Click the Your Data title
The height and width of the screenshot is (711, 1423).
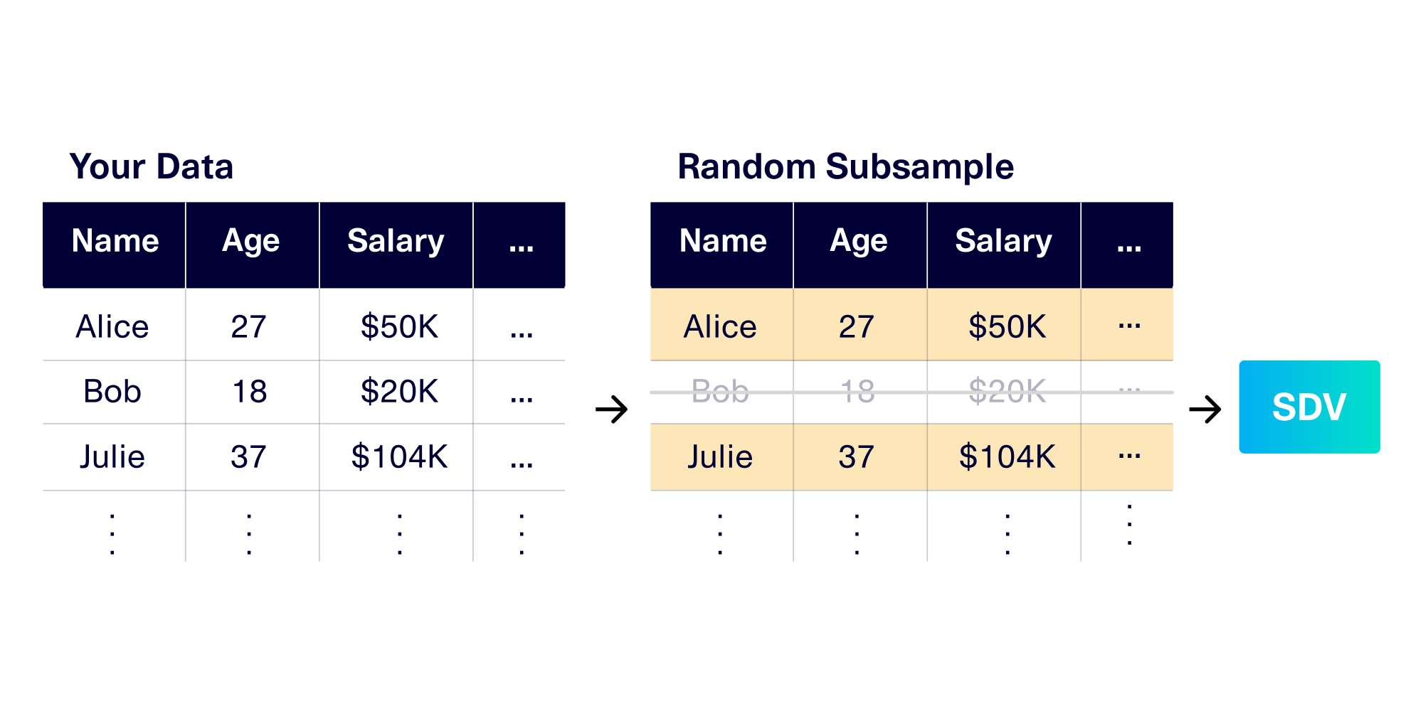click(x=152, y=167)
